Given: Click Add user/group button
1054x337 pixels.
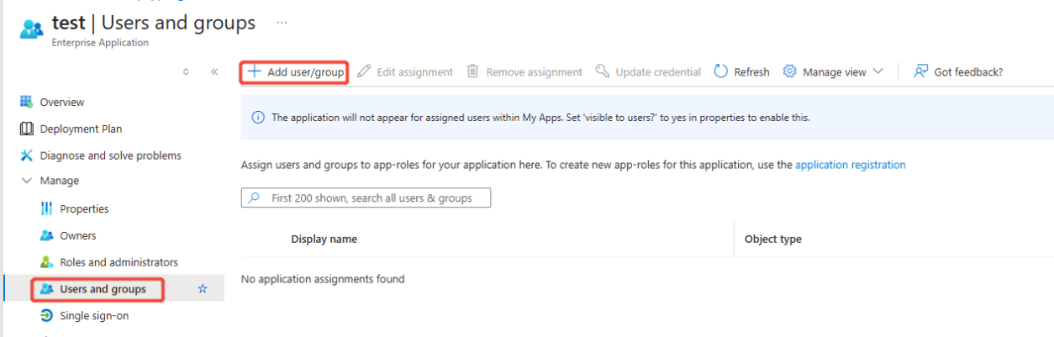Looking at the screenshot, I should click(x=295, y=72).
